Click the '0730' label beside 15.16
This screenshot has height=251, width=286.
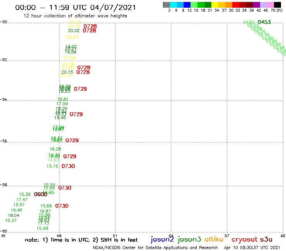68,166
